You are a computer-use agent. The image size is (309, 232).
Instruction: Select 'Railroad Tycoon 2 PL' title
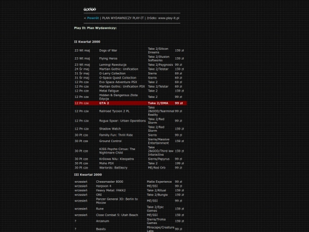click(114, 111)
